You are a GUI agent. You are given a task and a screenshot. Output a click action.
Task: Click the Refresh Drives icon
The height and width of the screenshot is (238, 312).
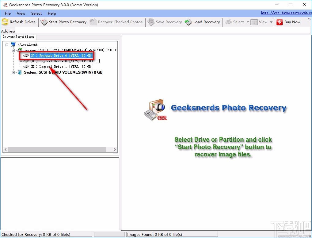(5, 22)
